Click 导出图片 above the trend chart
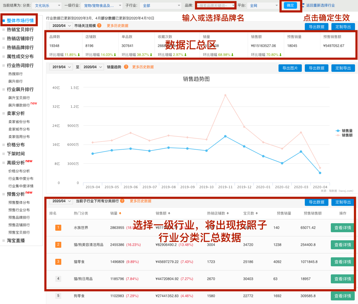This screenshot has height=304, width=358. pyautogui.click(x=290, y=68)
